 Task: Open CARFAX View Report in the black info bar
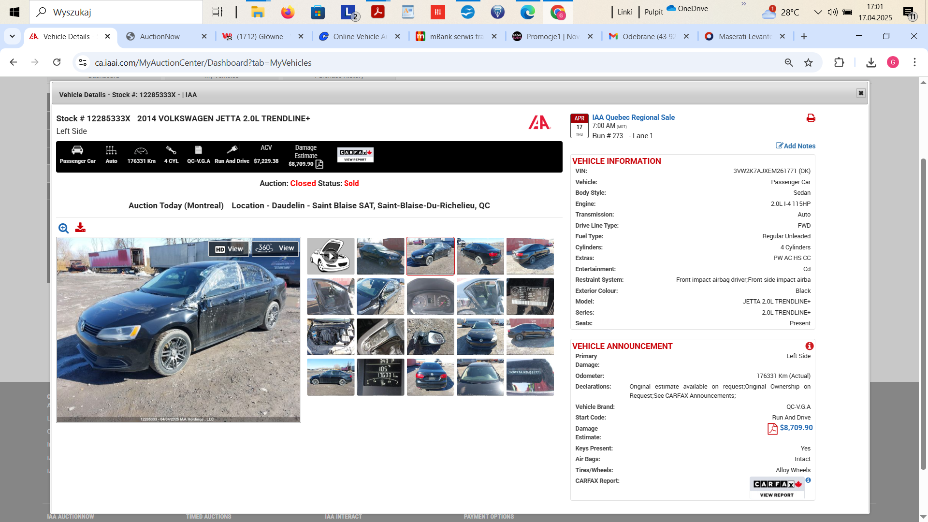pyautogui.click(x=355, y=155)
